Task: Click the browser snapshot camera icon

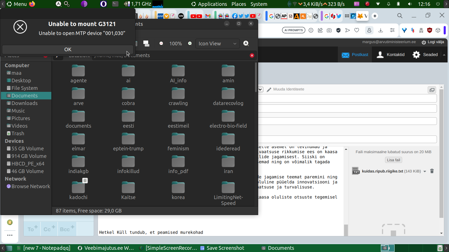Action: [x=329, y=30]
